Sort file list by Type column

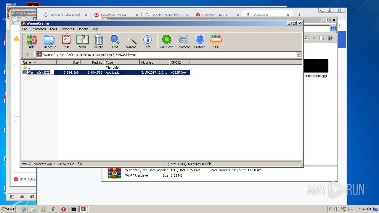(x=122, y=62)
